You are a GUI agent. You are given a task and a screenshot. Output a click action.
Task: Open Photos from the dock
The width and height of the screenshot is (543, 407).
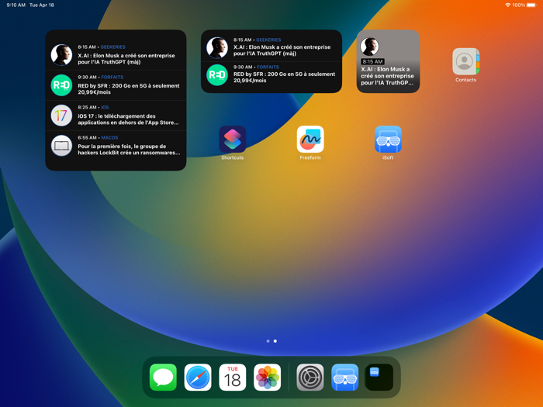(x=267, y=378)
